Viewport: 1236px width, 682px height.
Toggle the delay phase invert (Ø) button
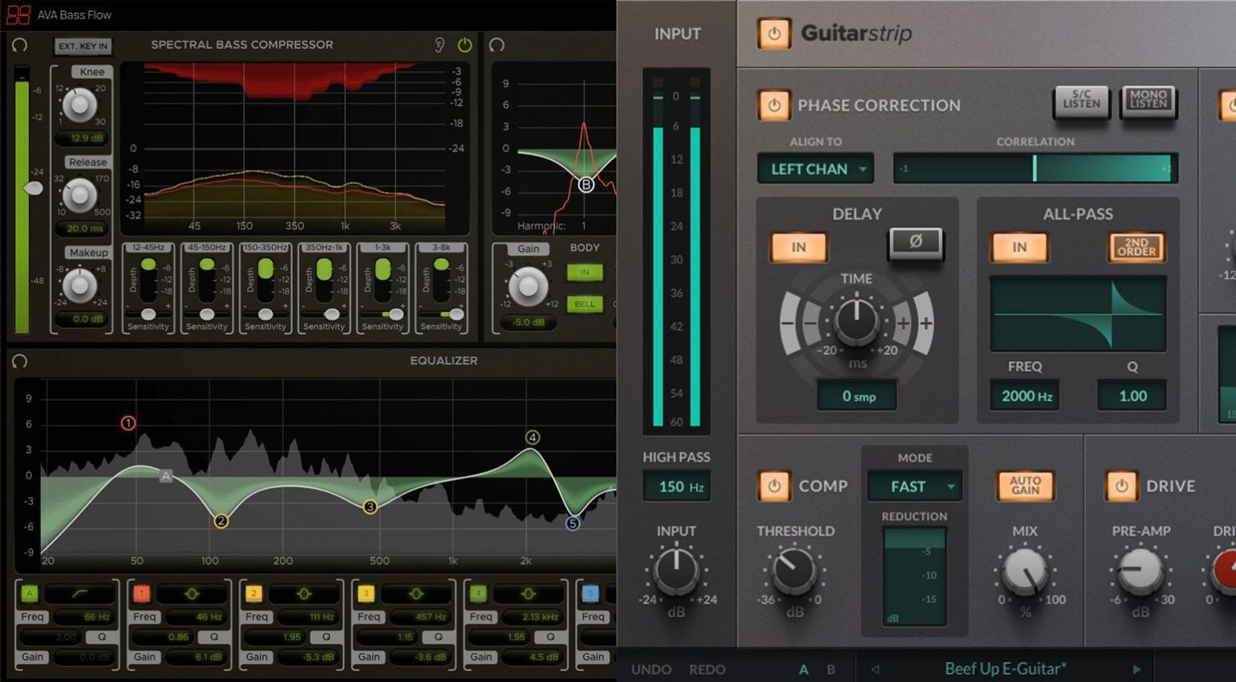click(x=915, y=242)
